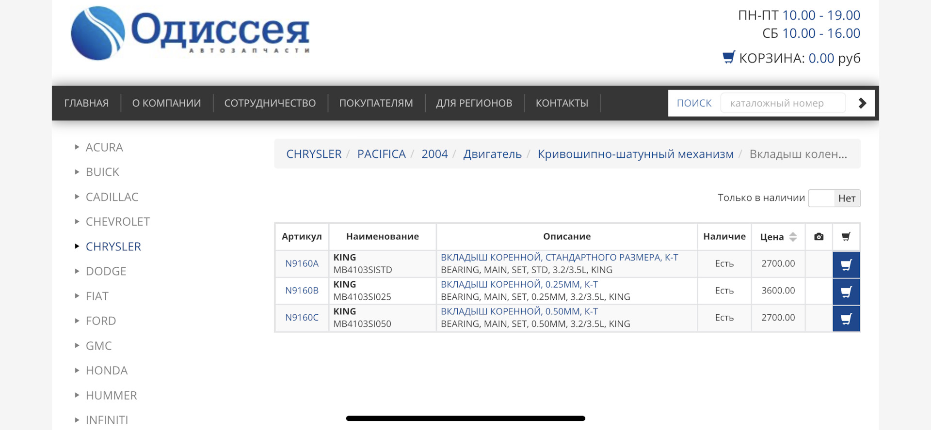Open the ДЛЯ РЕГИОНОВ menu item
The width and height of the screenshot is (931, 430).
pos(474,103)
